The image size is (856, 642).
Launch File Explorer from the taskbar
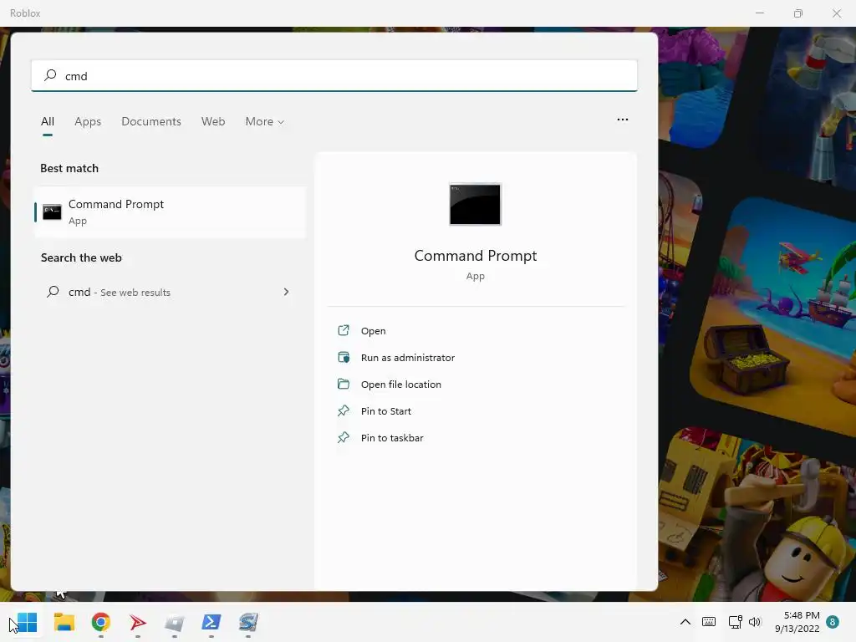tap(64, 622)
